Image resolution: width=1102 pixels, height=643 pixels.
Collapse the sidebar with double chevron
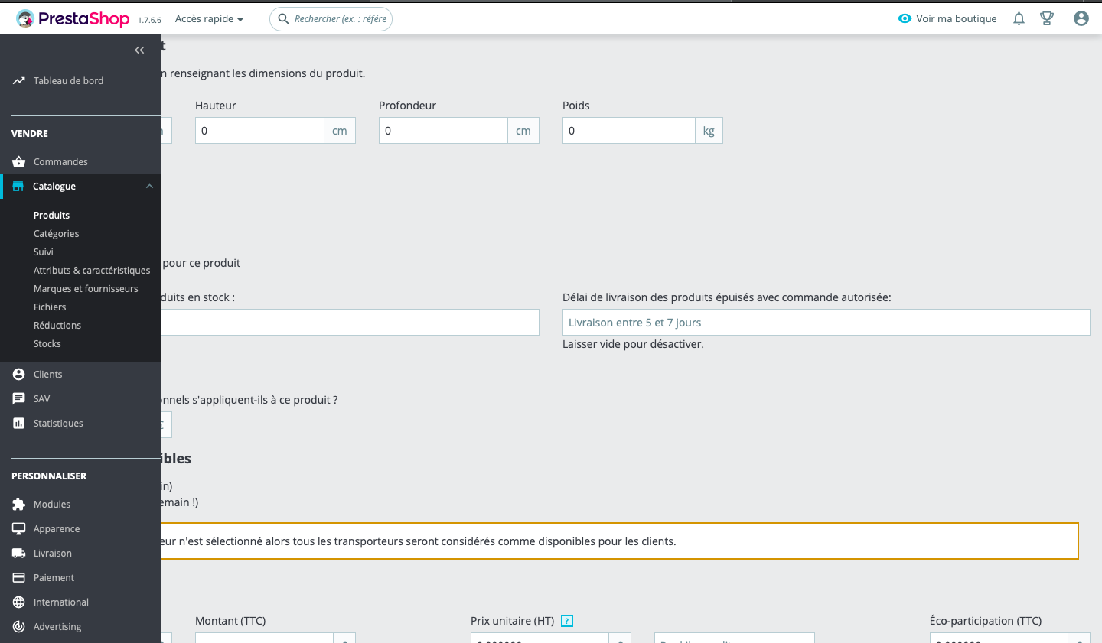click(139, 50)
